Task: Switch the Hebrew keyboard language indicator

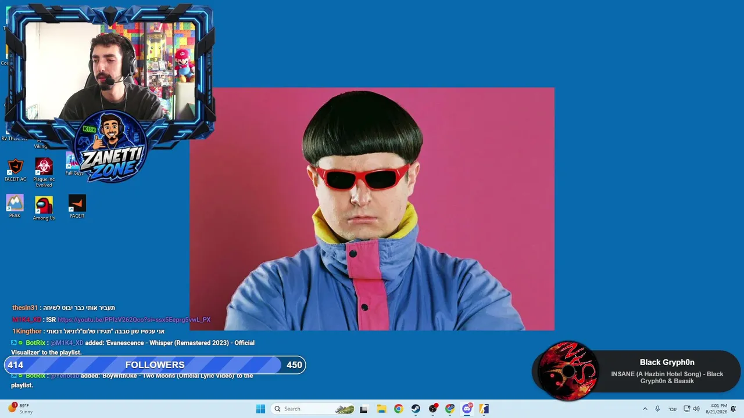Action: click(x=673, y=409)
